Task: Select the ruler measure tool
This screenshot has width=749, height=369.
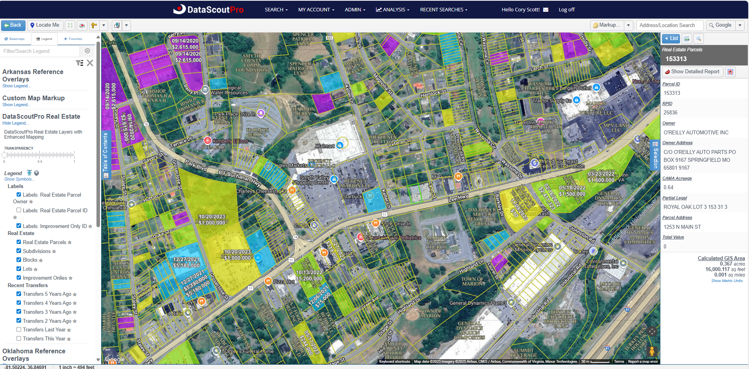Action: [x=94, y=25]
